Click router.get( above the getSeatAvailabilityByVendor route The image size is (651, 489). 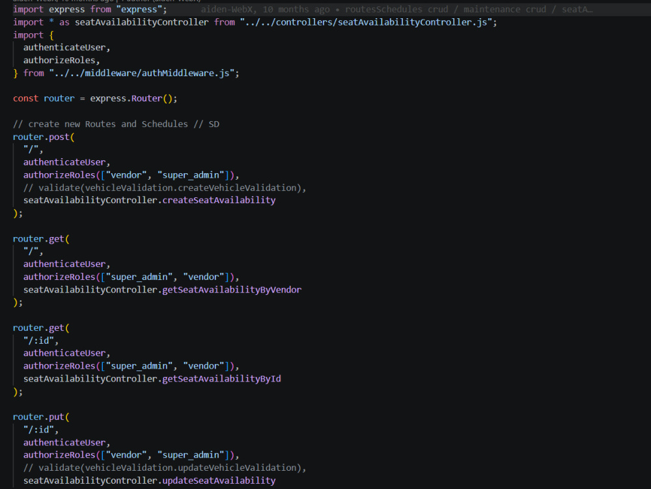(x=40, y=239)
